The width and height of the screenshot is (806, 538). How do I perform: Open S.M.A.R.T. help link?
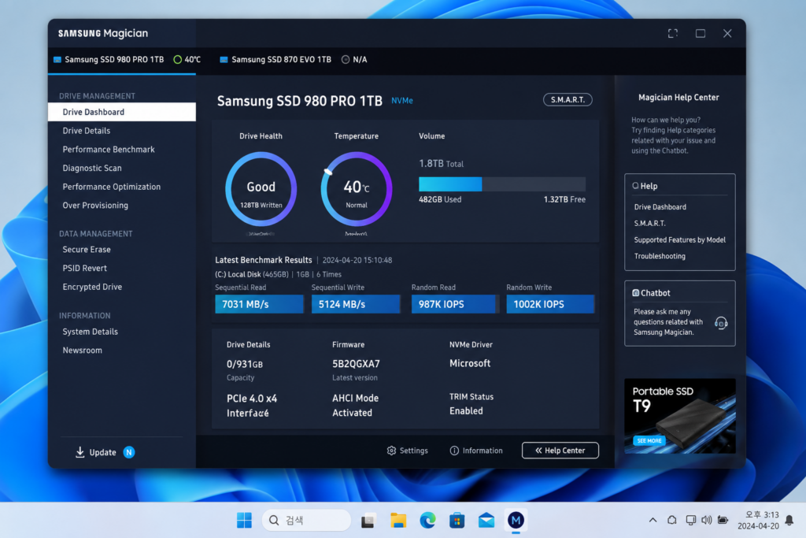pos(649,223)
